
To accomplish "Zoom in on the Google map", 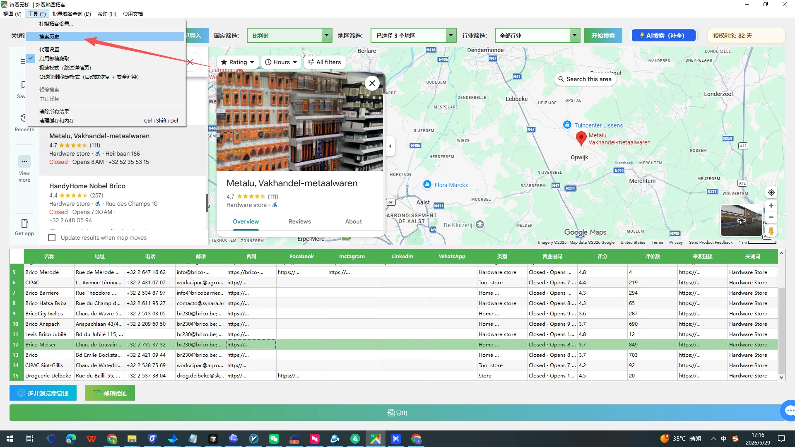I will tap(771, 206).
